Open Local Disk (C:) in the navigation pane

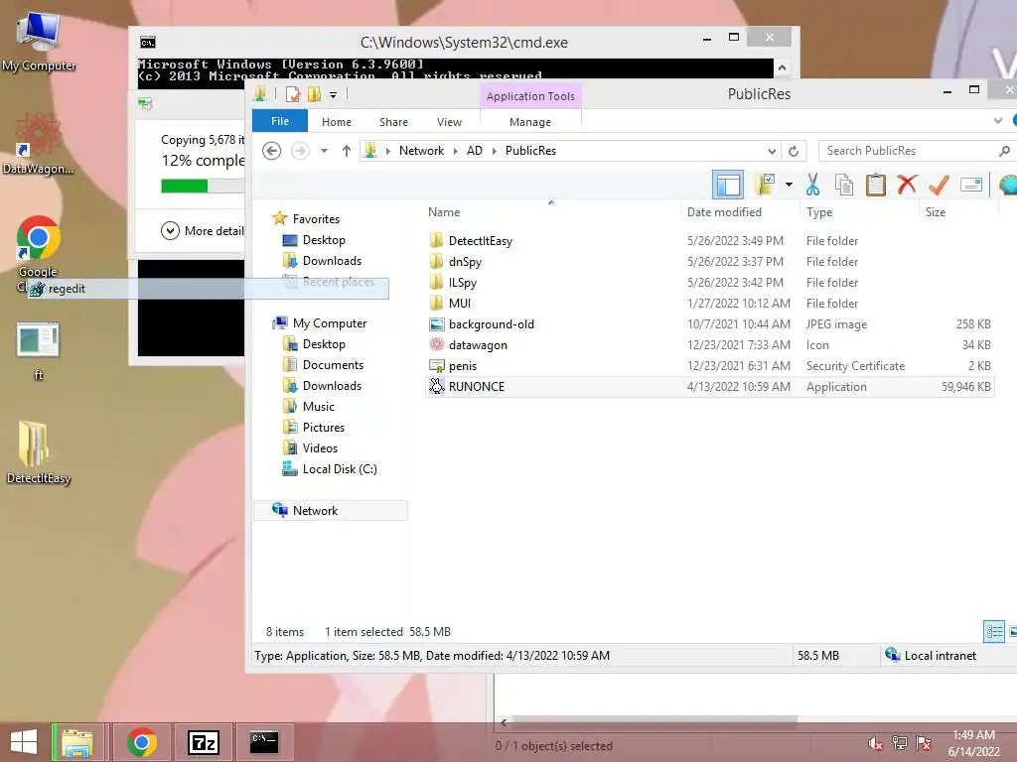340,468
